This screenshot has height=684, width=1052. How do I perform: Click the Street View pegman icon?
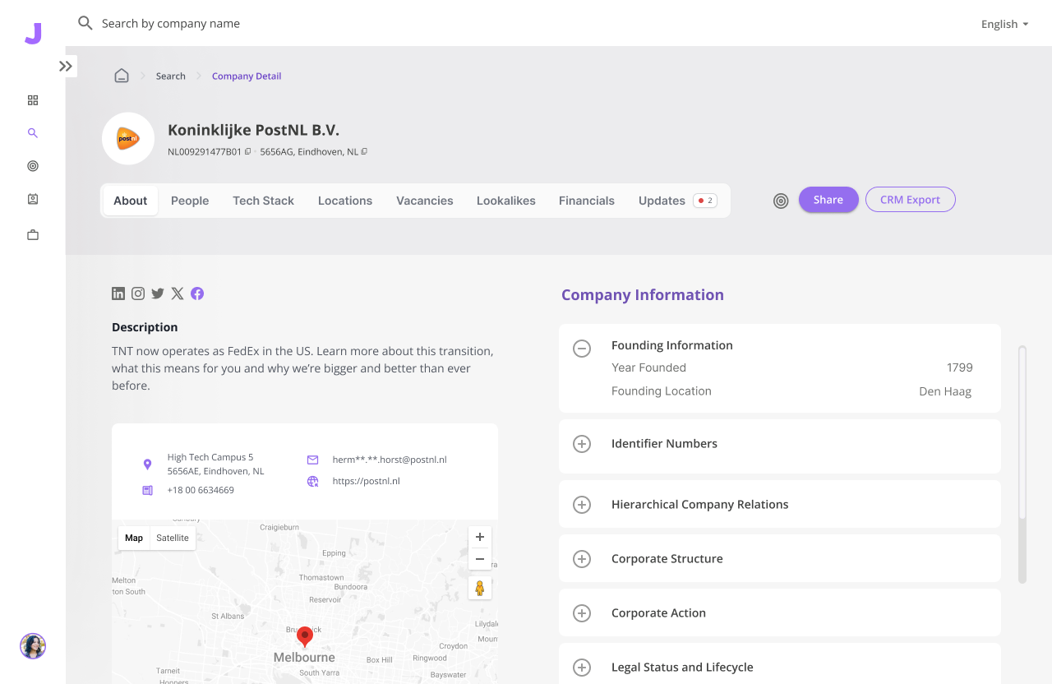(480, 589)
